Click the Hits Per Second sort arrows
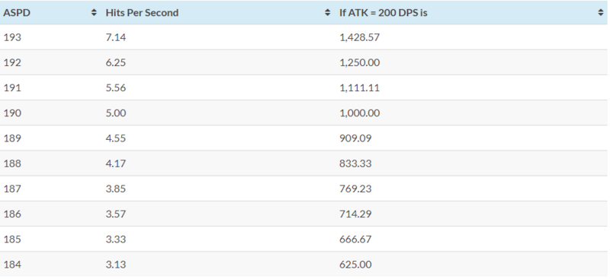 tap(328, 13)
